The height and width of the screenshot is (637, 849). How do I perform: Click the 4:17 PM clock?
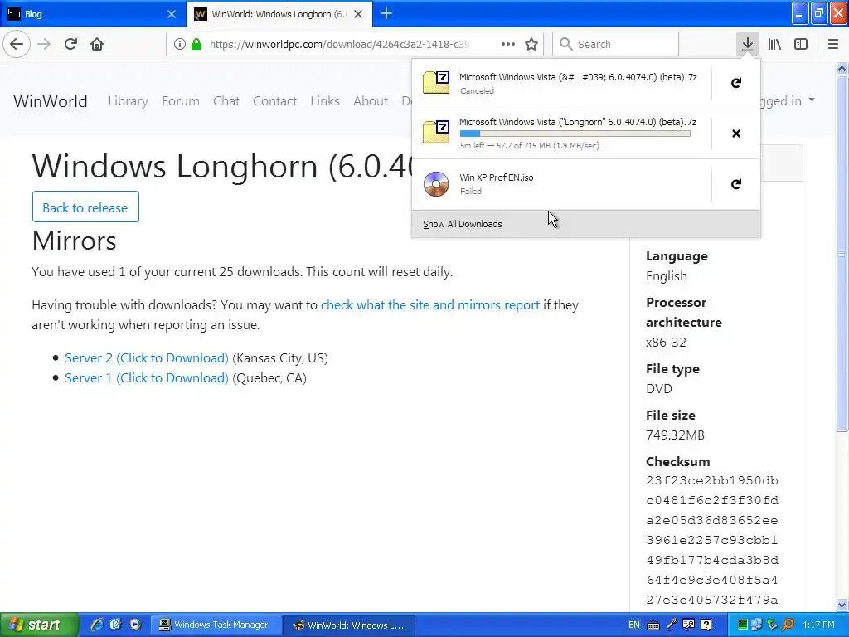point(818,625)
